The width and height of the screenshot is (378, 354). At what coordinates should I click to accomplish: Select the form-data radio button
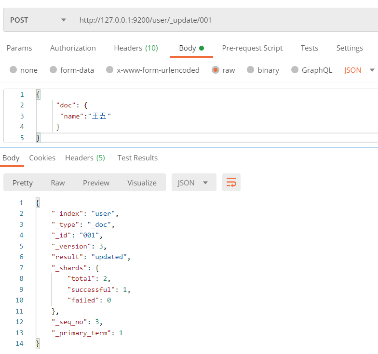[53, 70]
